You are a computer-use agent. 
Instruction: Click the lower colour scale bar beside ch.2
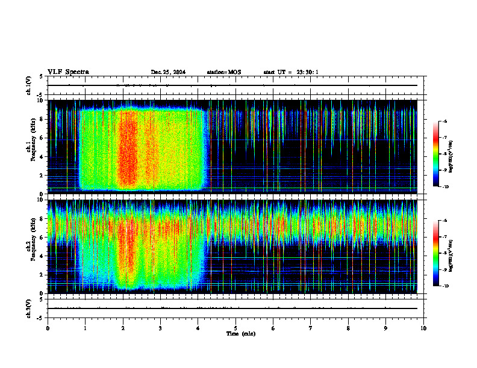point(436,253)
